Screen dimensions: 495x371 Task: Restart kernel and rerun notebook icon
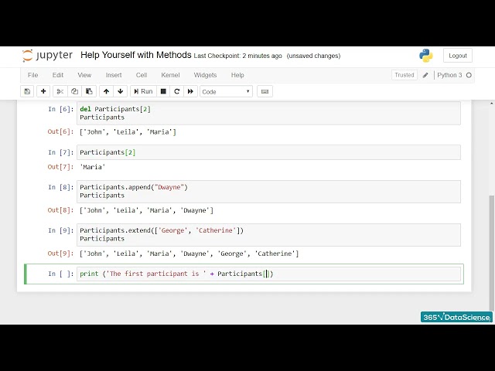[x=190, y=91]
